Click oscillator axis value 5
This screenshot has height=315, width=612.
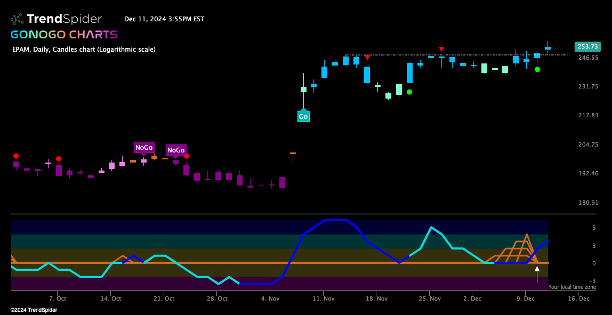594,228
